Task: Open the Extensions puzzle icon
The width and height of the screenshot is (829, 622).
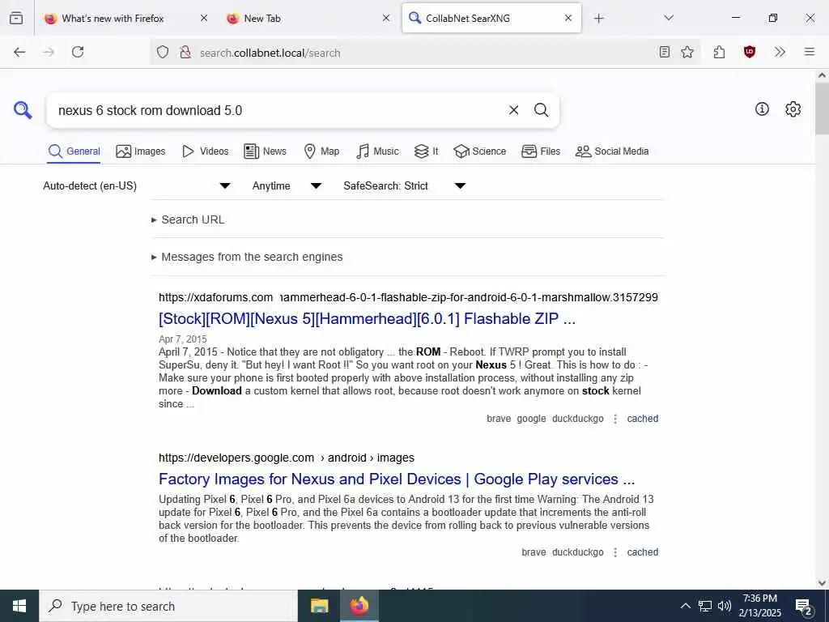Action: click(719, 52)
